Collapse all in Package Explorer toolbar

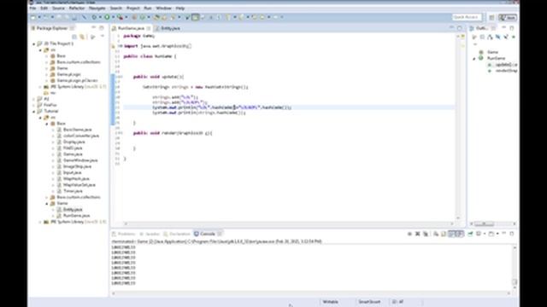click(74, 37)
